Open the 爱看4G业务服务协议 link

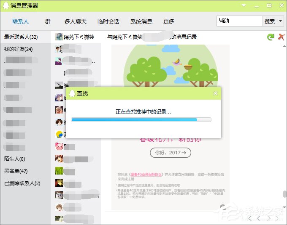pyautogui.click(x=146, y=174)
